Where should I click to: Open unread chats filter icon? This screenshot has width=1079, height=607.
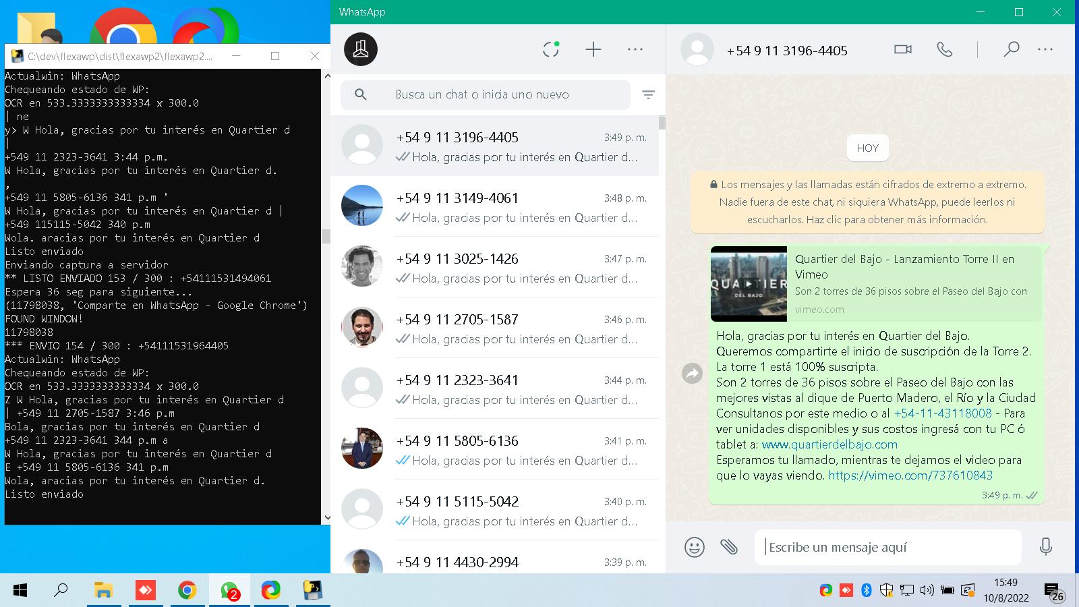(648, 94)
